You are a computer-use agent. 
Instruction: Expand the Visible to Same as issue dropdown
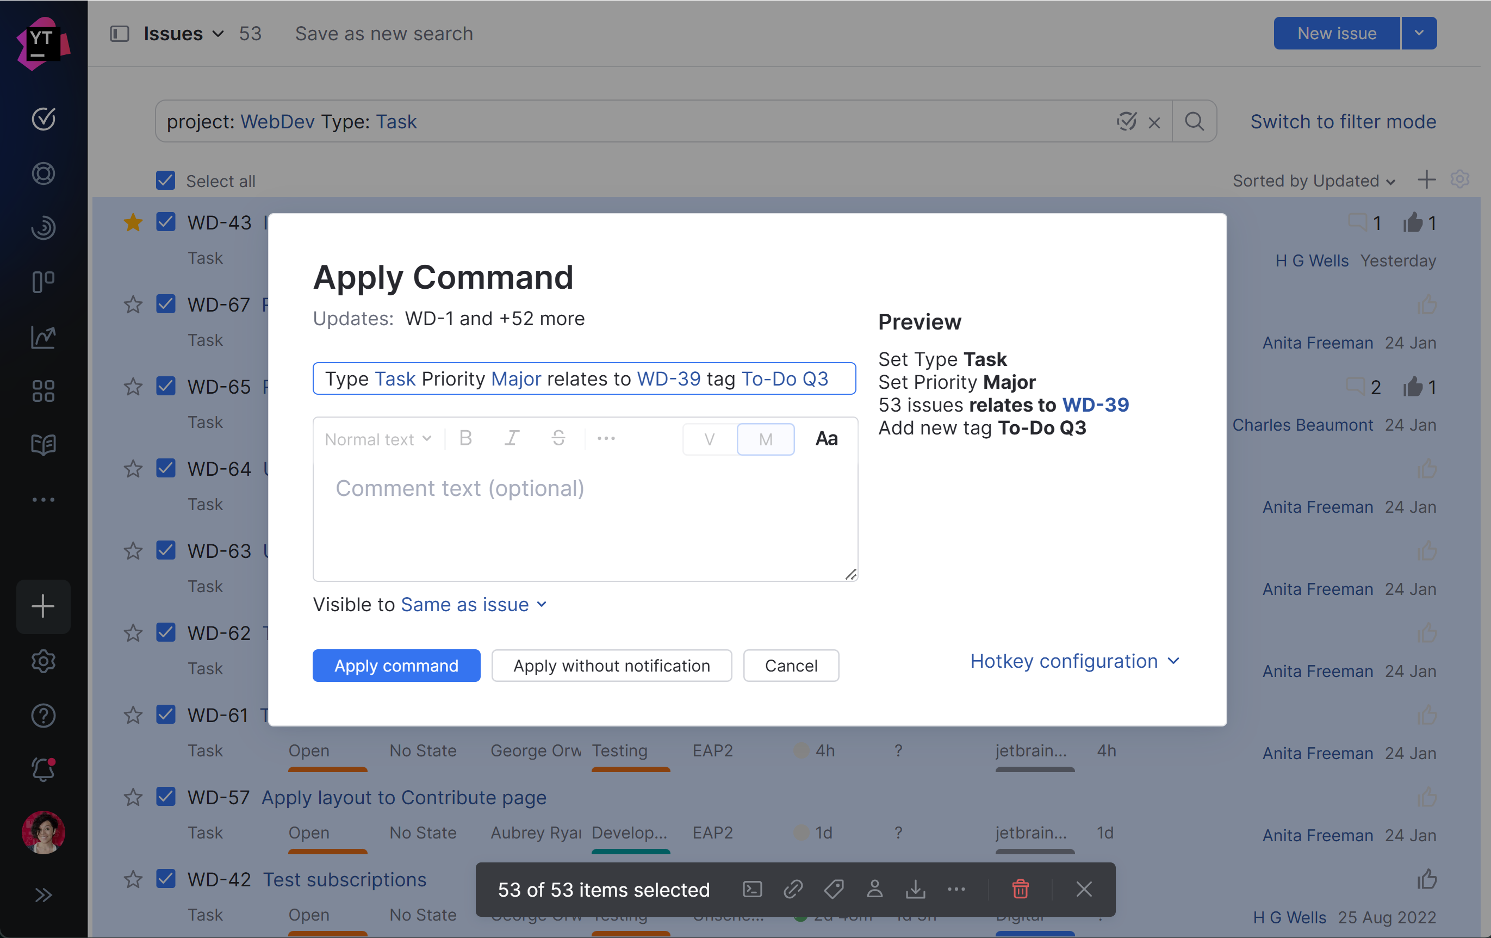[x=474, y=605]
